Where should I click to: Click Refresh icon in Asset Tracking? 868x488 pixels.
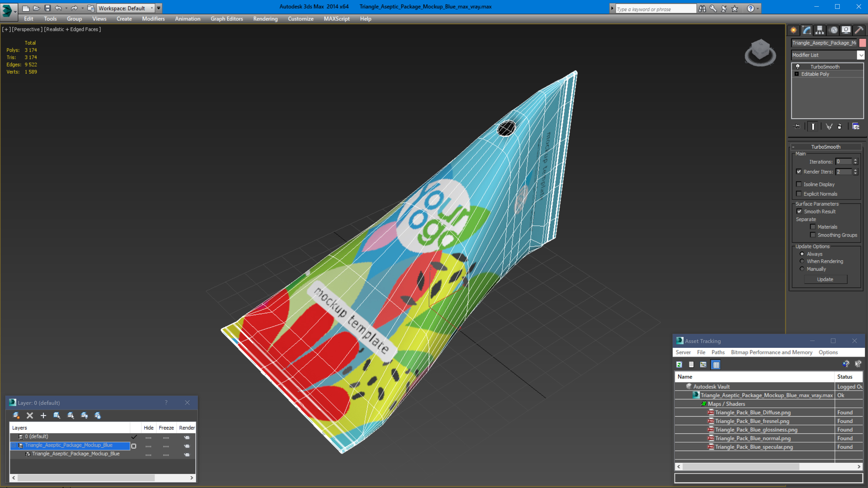tap(679, 364)
